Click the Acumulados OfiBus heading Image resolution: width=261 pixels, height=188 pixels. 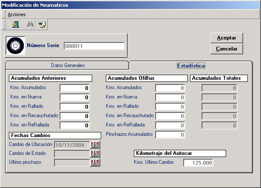[x=147, y=78]
